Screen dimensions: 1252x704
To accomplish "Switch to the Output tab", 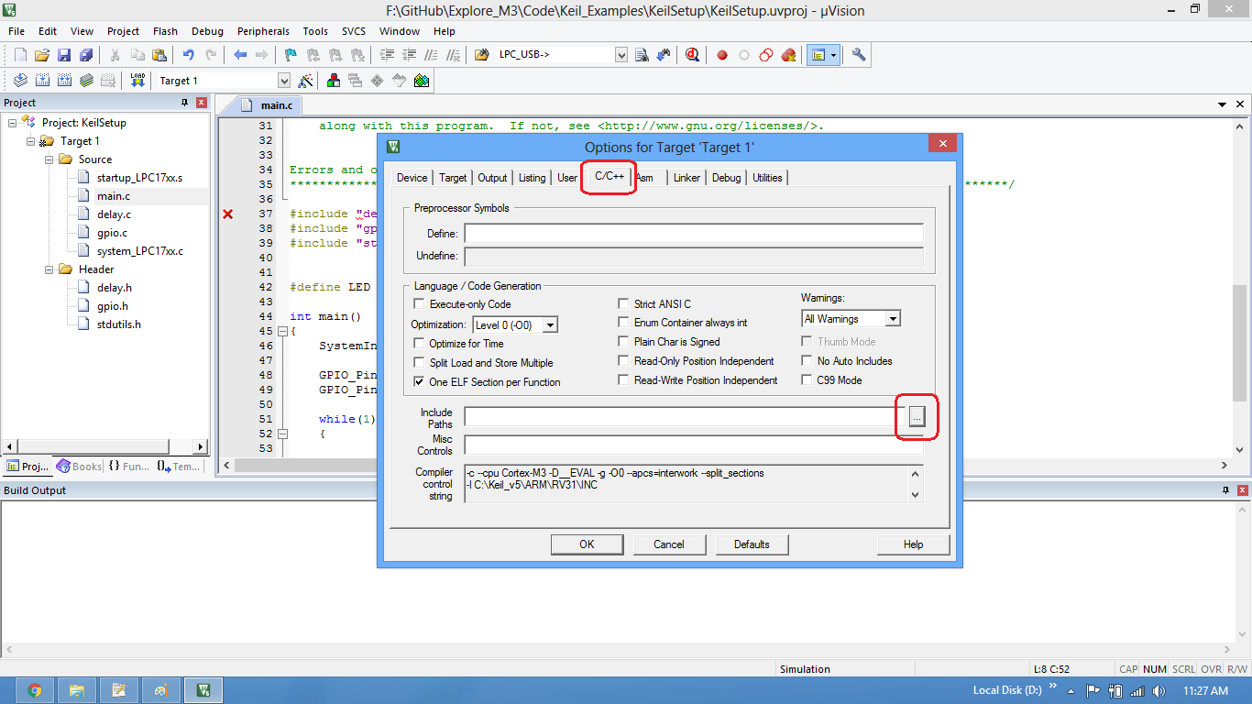I will (492, 178).
